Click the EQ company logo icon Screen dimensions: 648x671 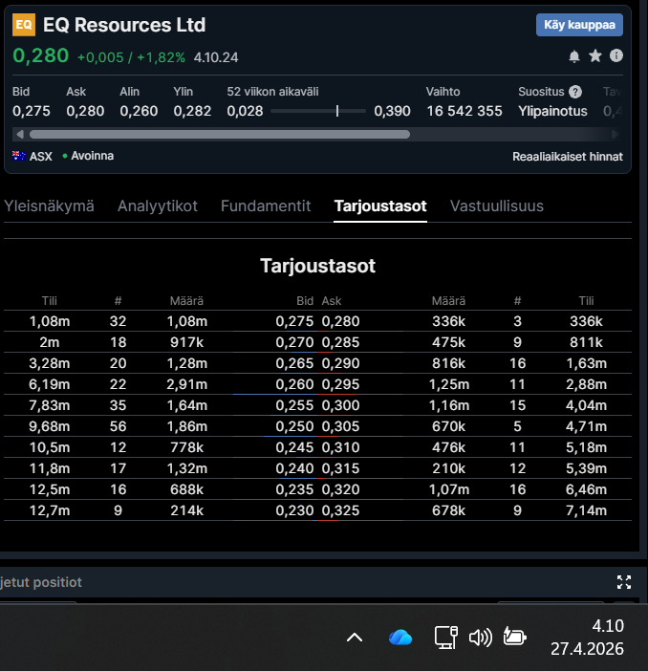click(24, 25)
